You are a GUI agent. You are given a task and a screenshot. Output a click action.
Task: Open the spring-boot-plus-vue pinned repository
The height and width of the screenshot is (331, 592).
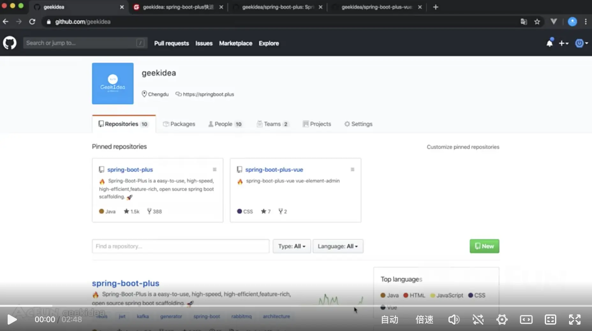(274, 169)
